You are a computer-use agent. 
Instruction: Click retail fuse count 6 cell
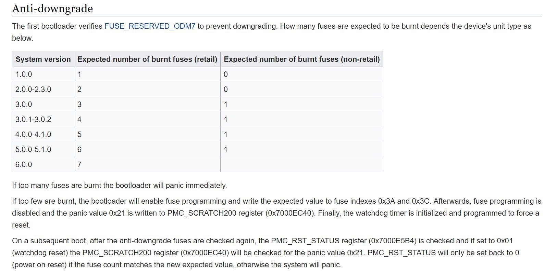[147, 150]
